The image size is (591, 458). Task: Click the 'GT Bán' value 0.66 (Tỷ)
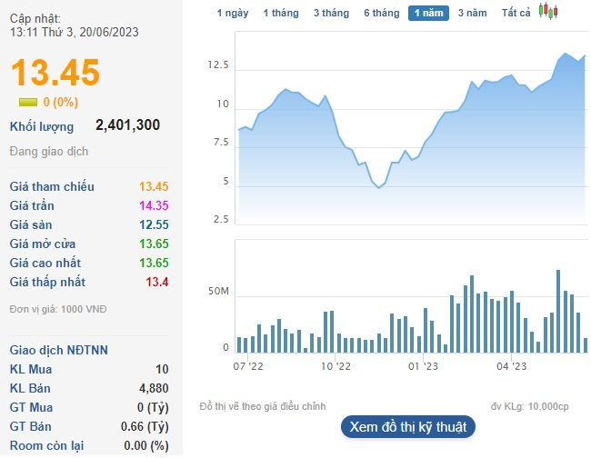click(145, 427)
